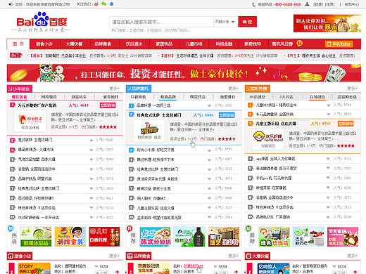Expand 更多 in the bottom 大牌快餐 section

pyautogui.click(x=352, y=256)
